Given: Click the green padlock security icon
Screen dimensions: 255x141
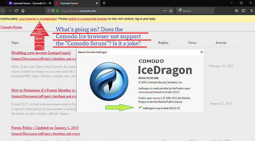Looking at the screenshot, I should click(x=57, y=11).
